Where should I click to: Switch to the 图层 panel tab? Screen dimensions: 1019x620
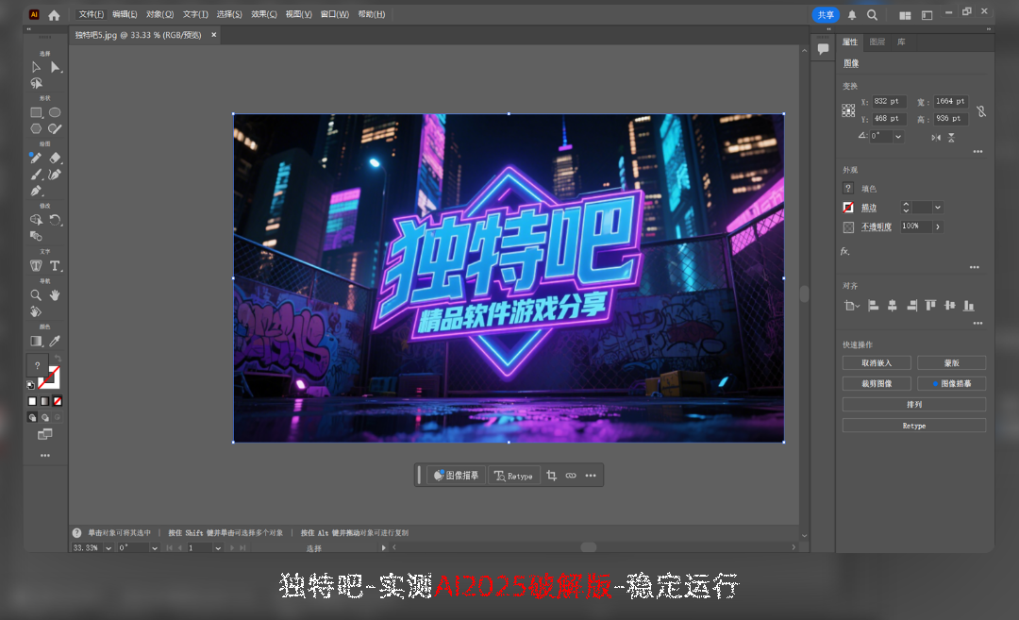point(877,42)
